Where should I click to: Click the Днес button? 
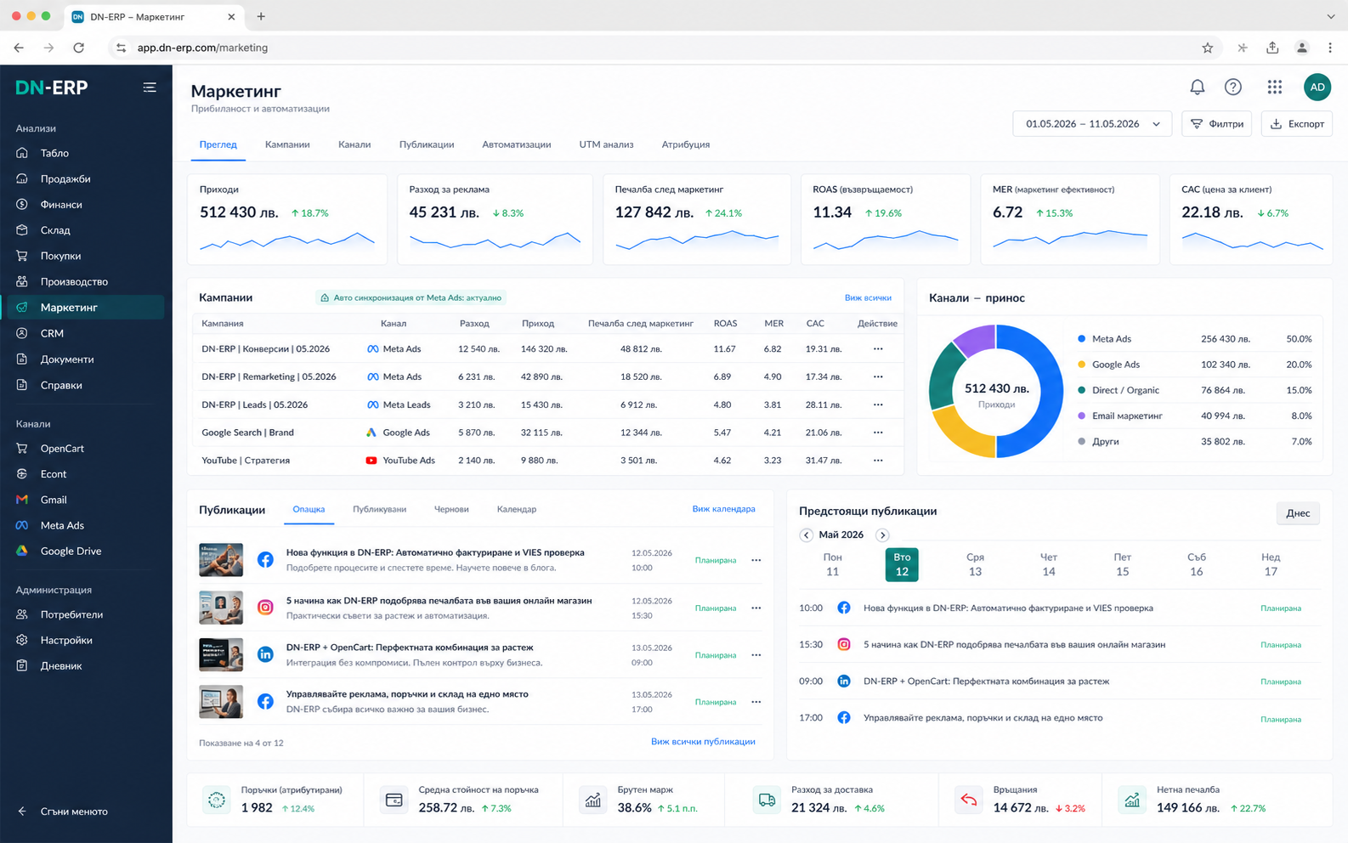tap(1298, 513)
